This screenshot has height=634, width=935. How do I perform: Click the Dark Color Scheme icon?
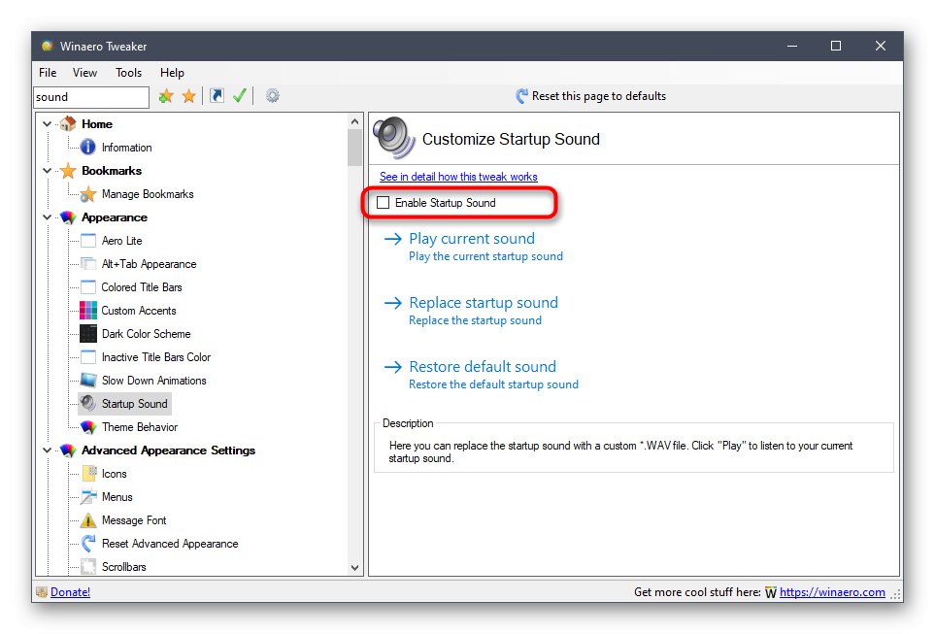tap(88, 333)
